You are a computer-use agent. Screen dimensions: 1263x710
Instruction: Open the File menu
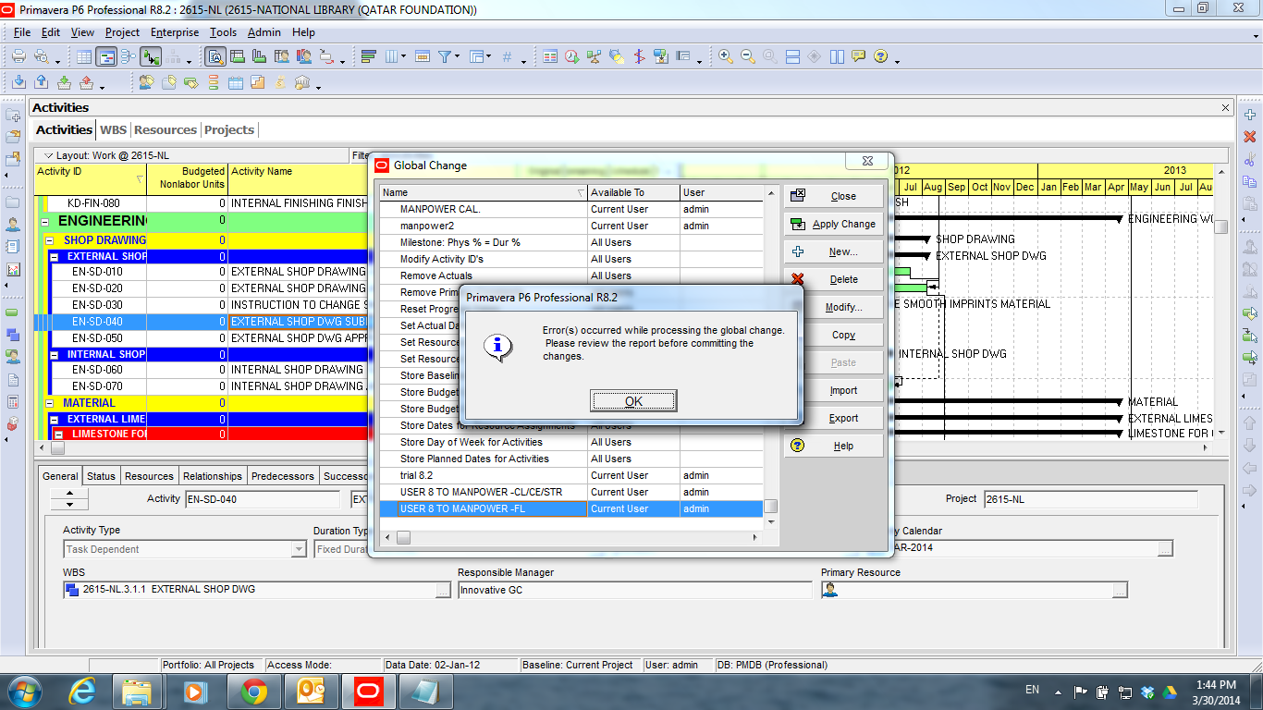pos(22,32)
